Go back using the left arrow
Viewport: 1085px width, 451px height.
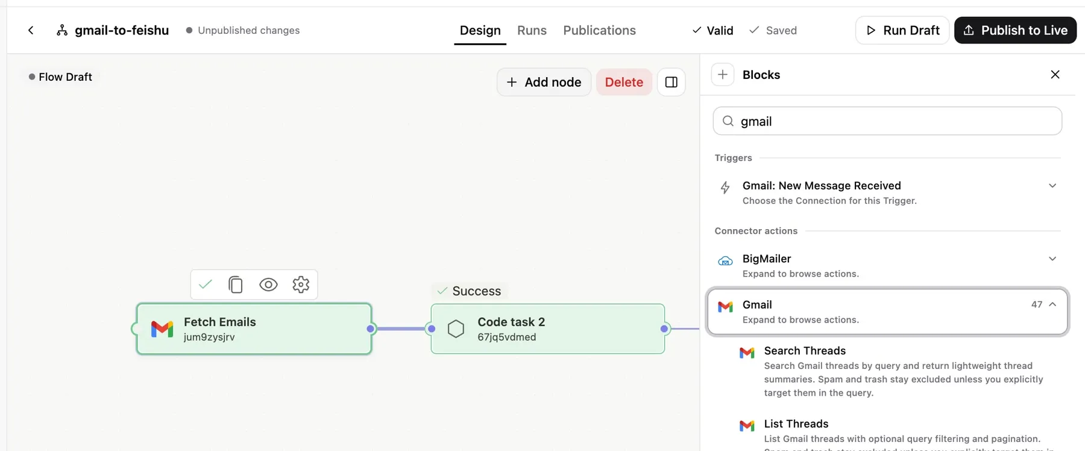click(x=31, y=30)
